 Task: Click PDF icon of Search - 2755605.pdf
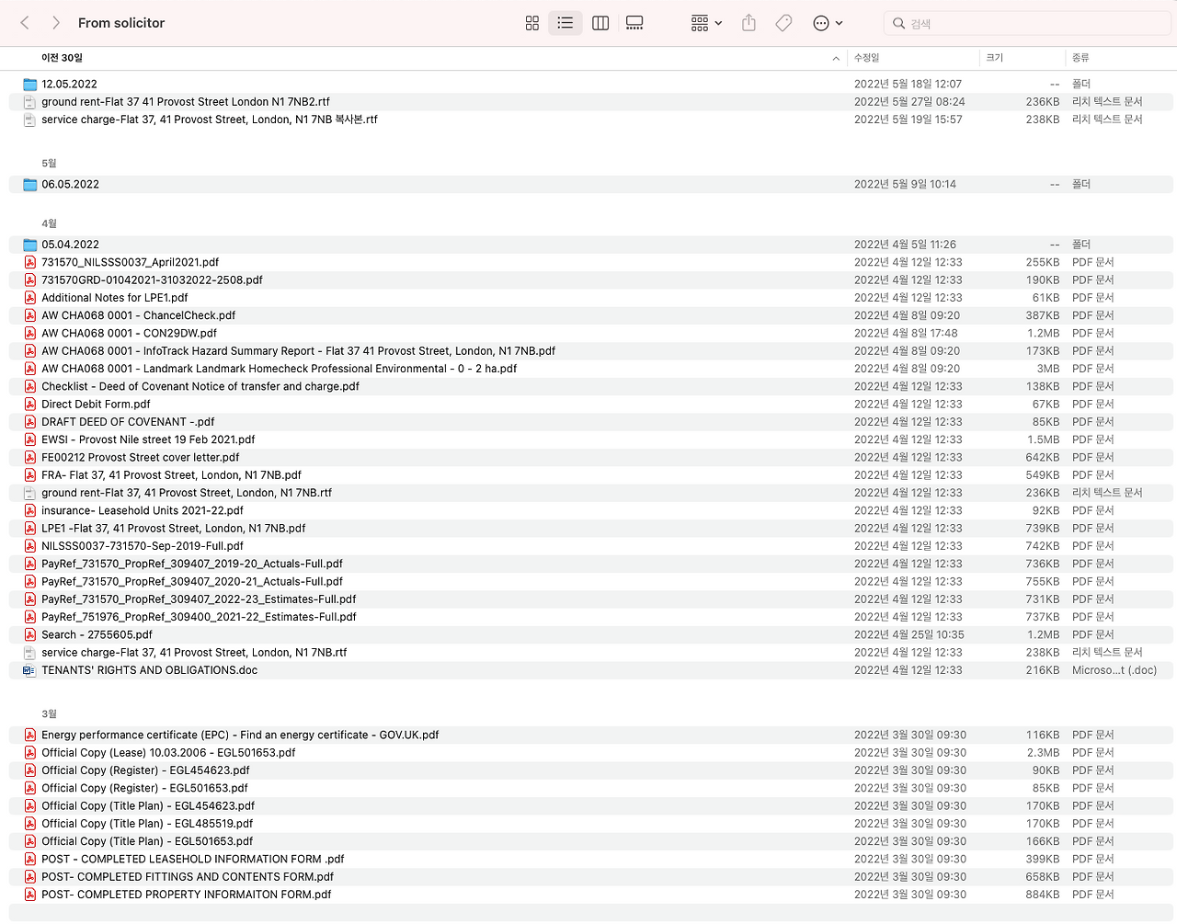(x=30, y=634)
